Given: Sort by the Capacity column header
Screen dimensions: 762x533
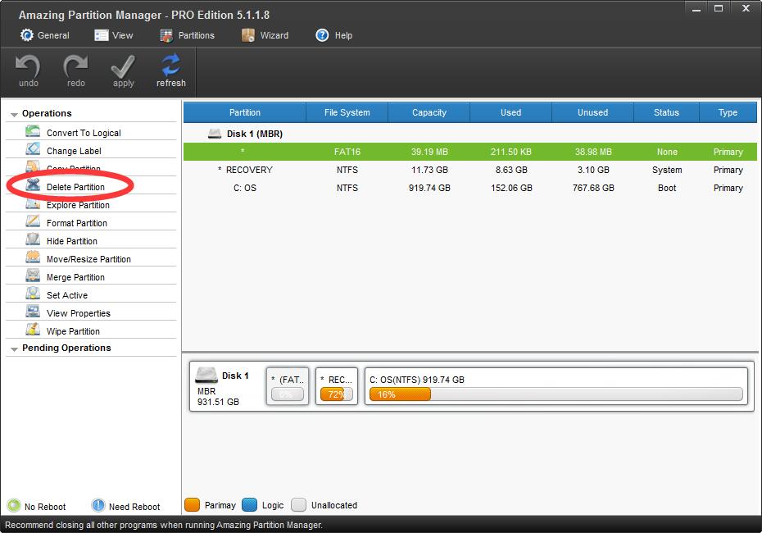Looking at the screenshot, I should (x=429, y=112).
